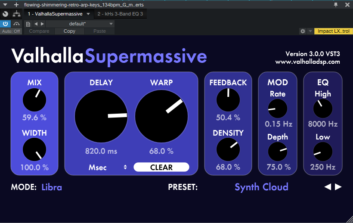Pin the plugin window

coord(336,5)
